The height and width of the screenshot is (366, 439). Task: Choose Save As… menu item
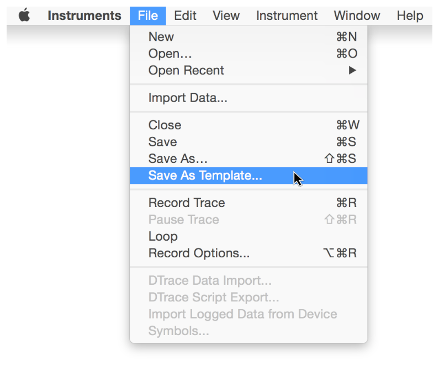click(x=178, y=159)
